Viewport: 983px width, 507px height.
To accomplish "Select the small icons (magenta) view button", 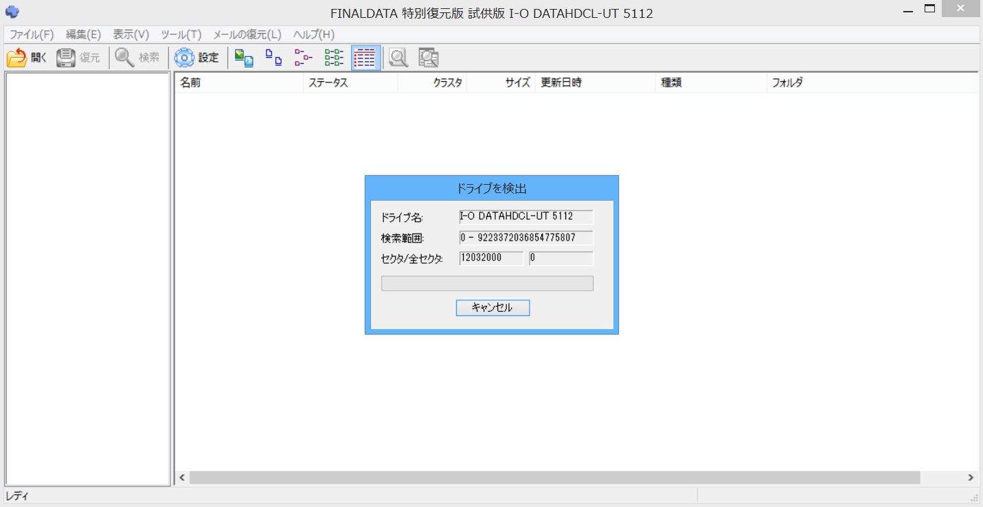I will coord(304,58).
